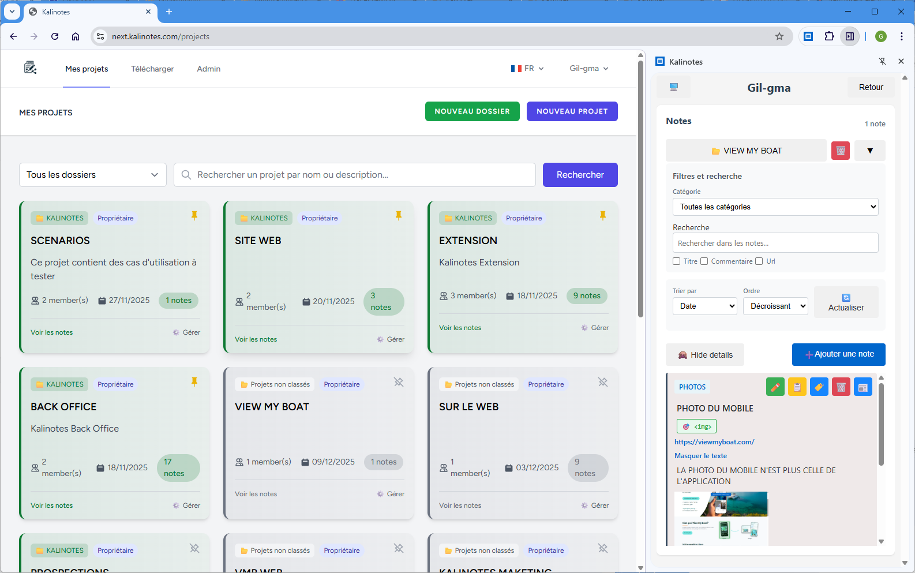Open the Télécharger menu item
This screenshot has width=915, height=573.
[x=152, y=69]
